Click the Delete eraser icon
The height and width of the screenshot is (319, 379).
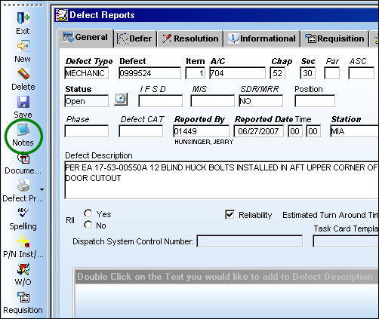coord(23,74)
